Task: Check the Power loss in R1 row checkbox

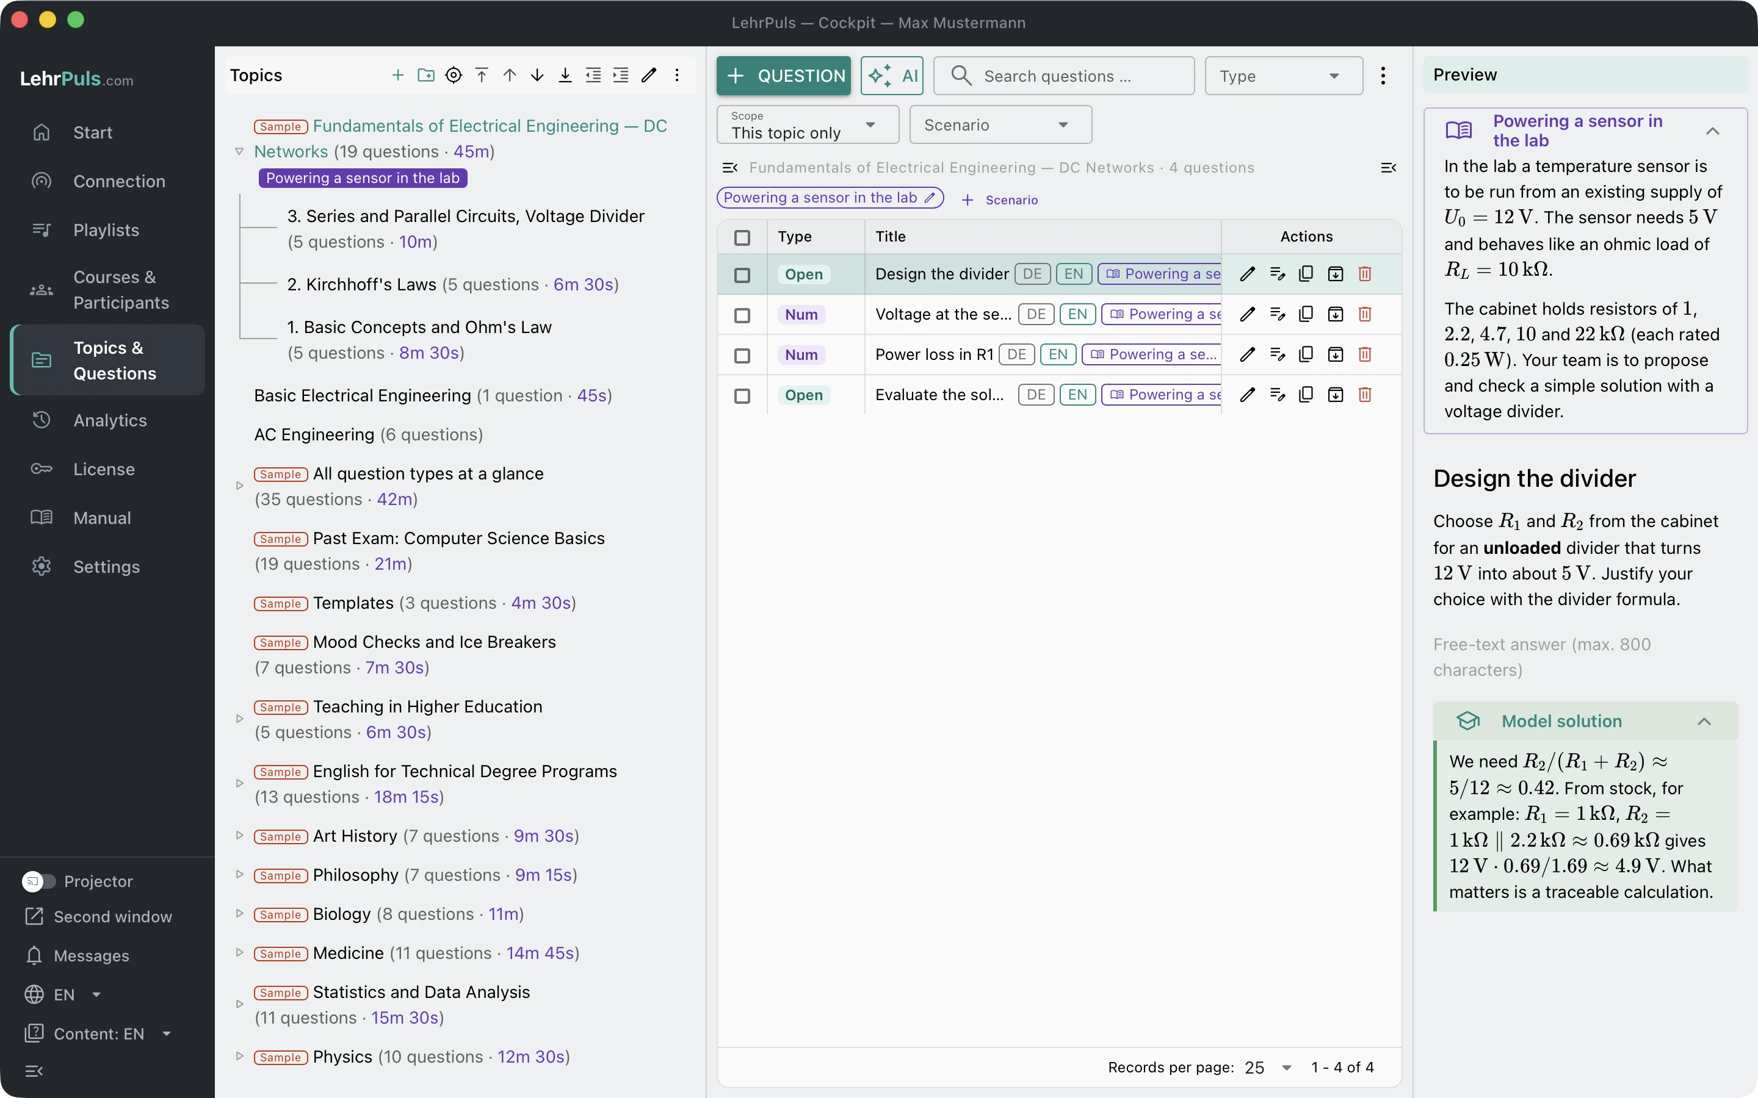Action: pos(742,355)
